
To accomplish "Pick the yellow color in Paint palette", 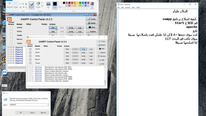I will point(77,3).
